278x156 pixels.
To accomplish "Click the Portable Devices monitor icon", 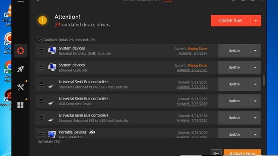I will pos(52,134).
